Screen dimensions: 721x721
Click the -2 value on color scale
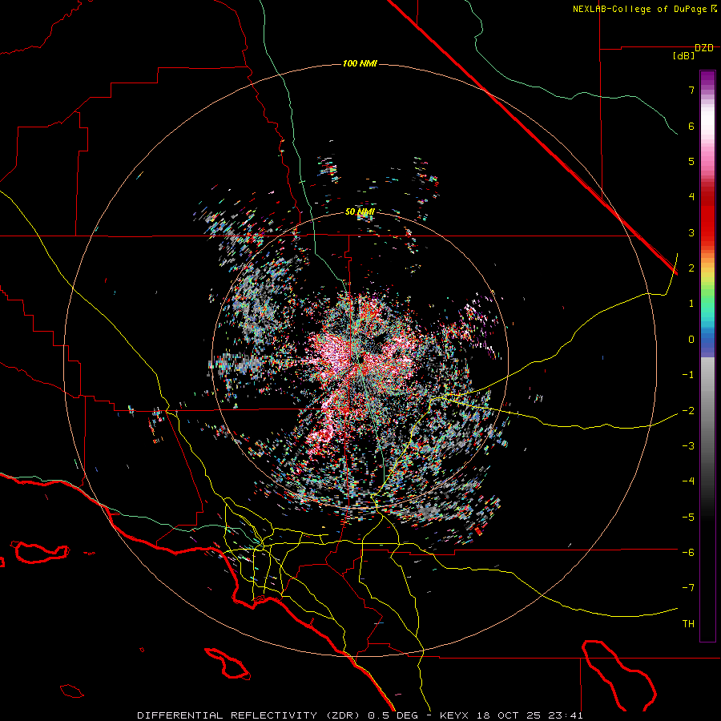(x=688, y=411)
